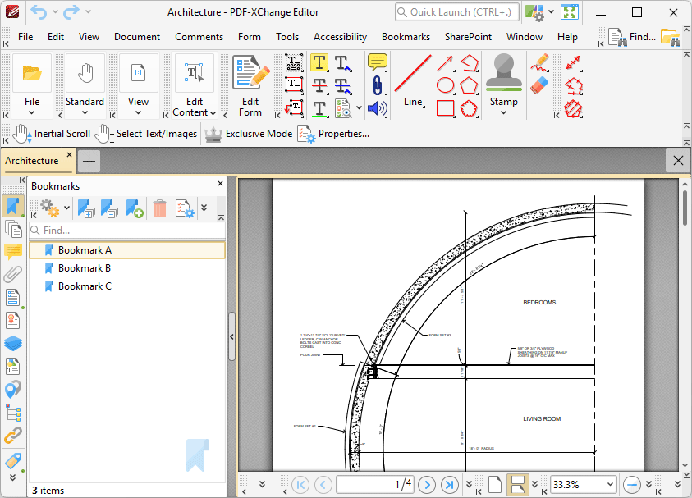This screenshot has width=692, height=498.
Task: Toggle Inertial Scroll mode
Action: click(x=52, y=134)
